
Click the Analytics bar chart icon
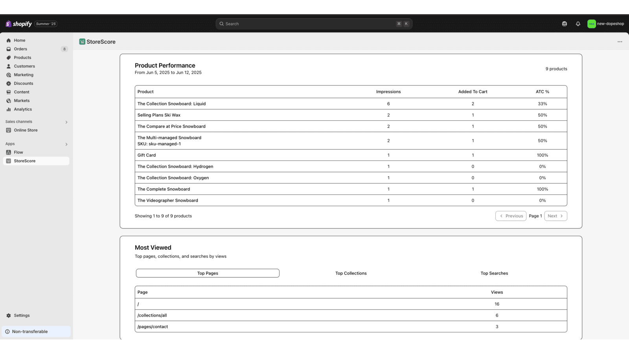click(x=9, y=109)
